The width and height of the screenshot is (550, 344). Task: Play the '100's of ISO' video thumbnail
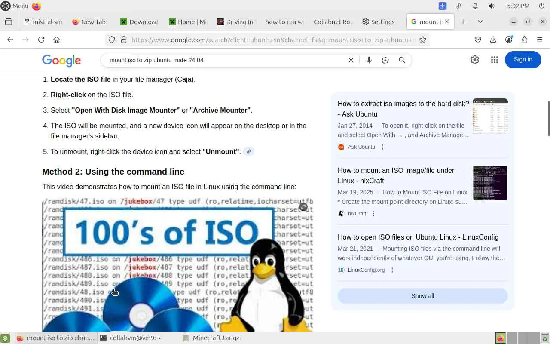177,265
